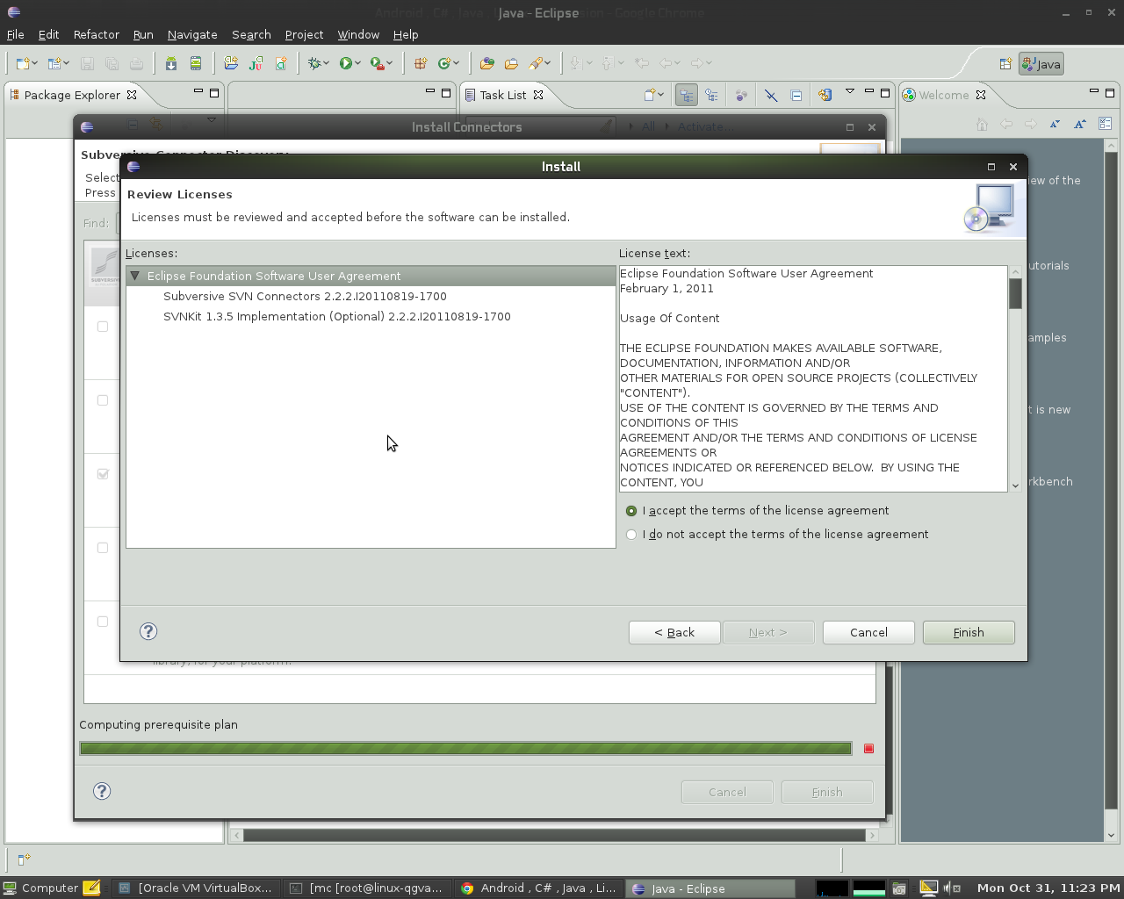The image size is (1124, 899).
Task: Click the help icon in Install Connectors dialog
Action: [x=102, y=791]
